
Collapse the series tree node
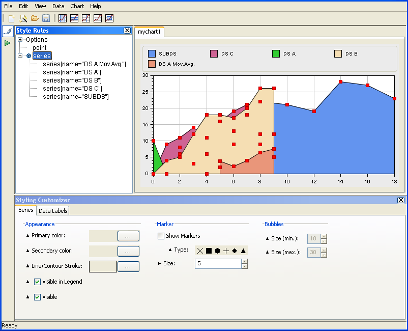click(x=20, y=56)
